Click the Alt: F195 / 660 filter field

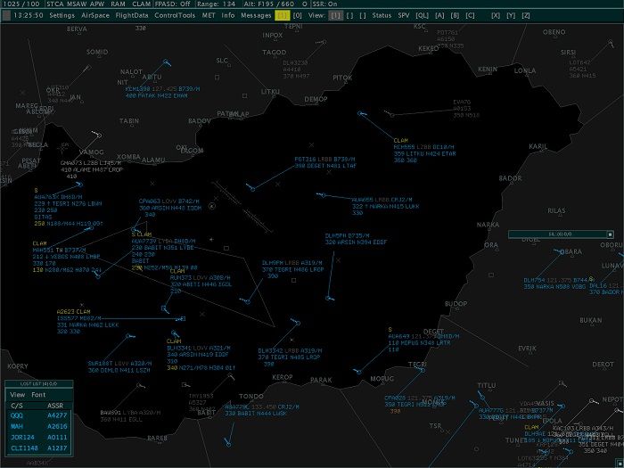269,4
